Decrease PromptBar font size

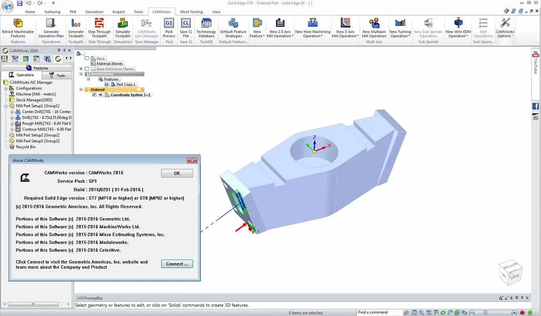click(506, 298)
